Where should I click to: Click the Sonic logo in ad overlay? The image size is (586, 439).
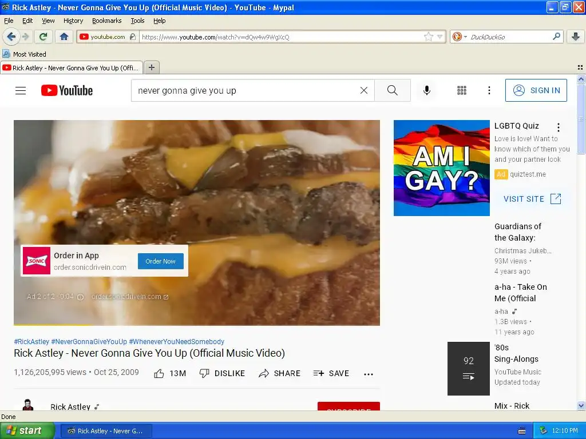[x=37, y=261]
